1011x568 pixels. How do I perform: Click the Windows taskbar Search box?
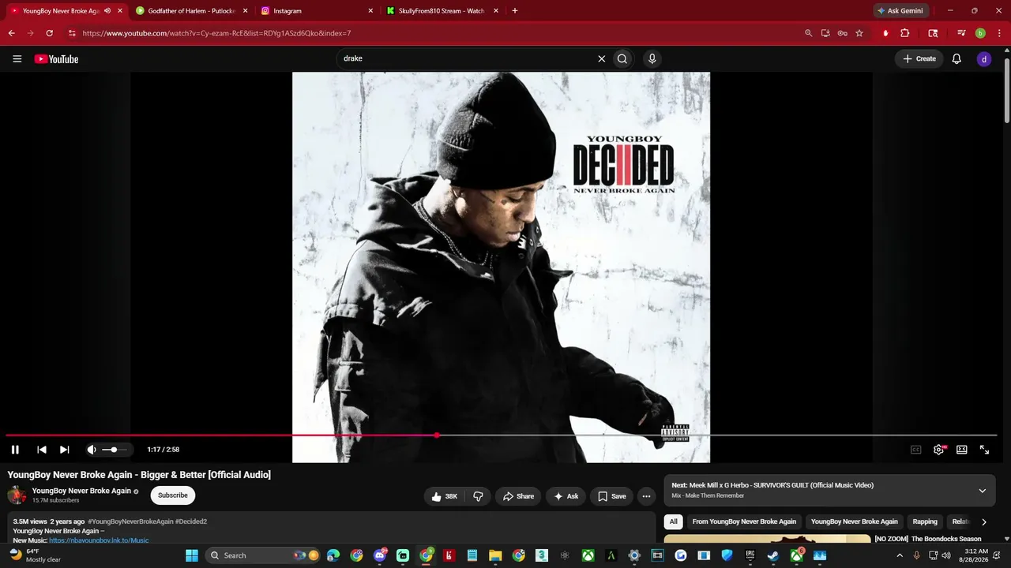pos(264,555)
